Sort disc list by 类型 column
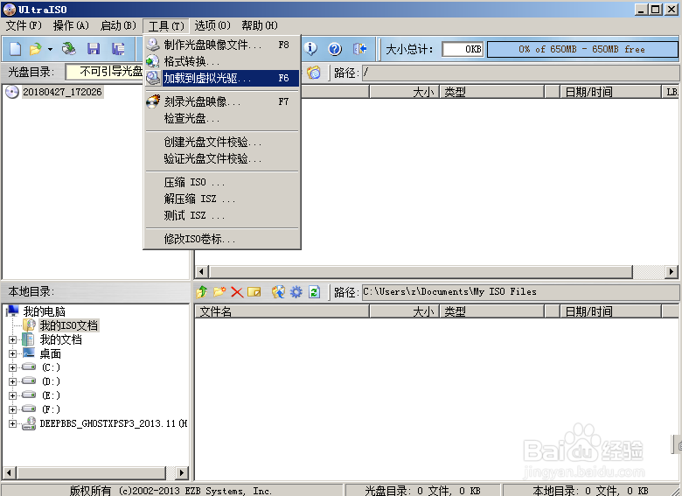Image resolution: width=682 pixels, height=496 pixels. coord(492,92)
